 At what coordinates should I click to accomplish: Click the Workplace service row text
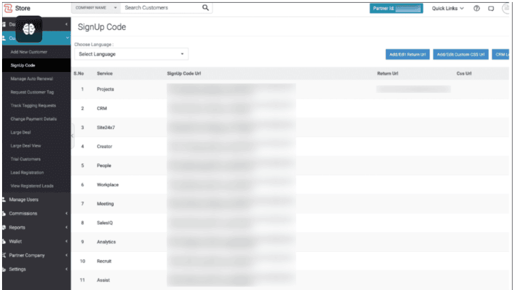click(x=108, y=185)
